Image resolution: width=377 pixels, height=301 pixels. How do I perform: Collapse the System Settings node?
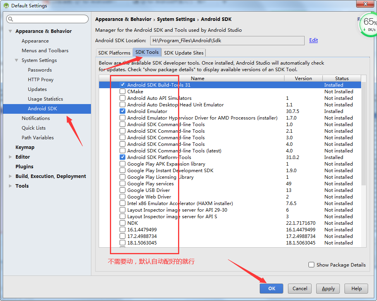pos(16,60)
